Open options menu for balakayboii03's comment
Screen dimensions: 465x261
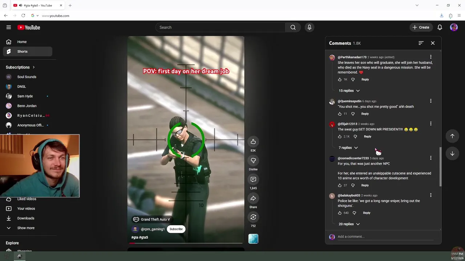click(431, 195)
